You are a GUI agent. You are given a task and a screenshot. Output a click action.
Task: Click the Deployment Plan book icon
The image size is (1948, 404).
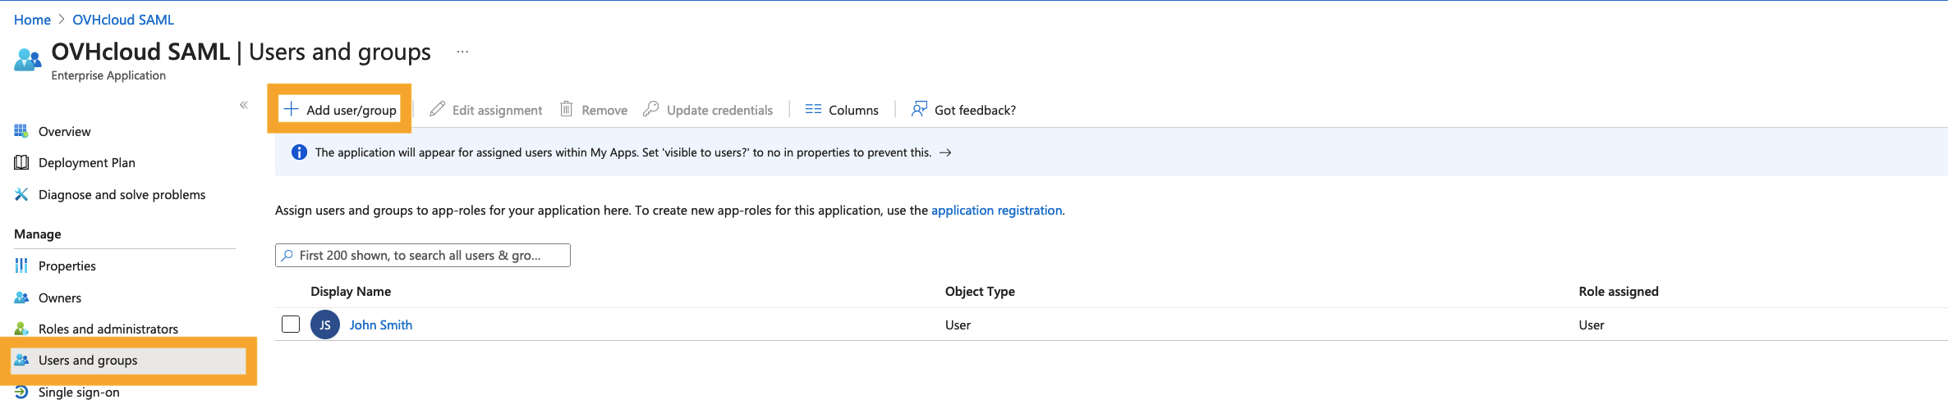[21, 162]
